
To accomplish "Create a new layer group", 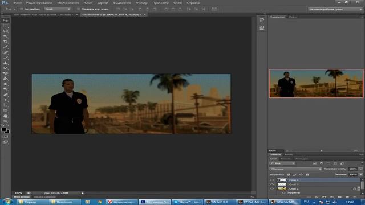I will (x=340, y=197).
